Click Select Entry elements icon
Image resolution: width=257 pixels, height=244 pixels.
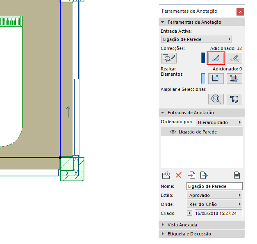click(x=234, y=99)
